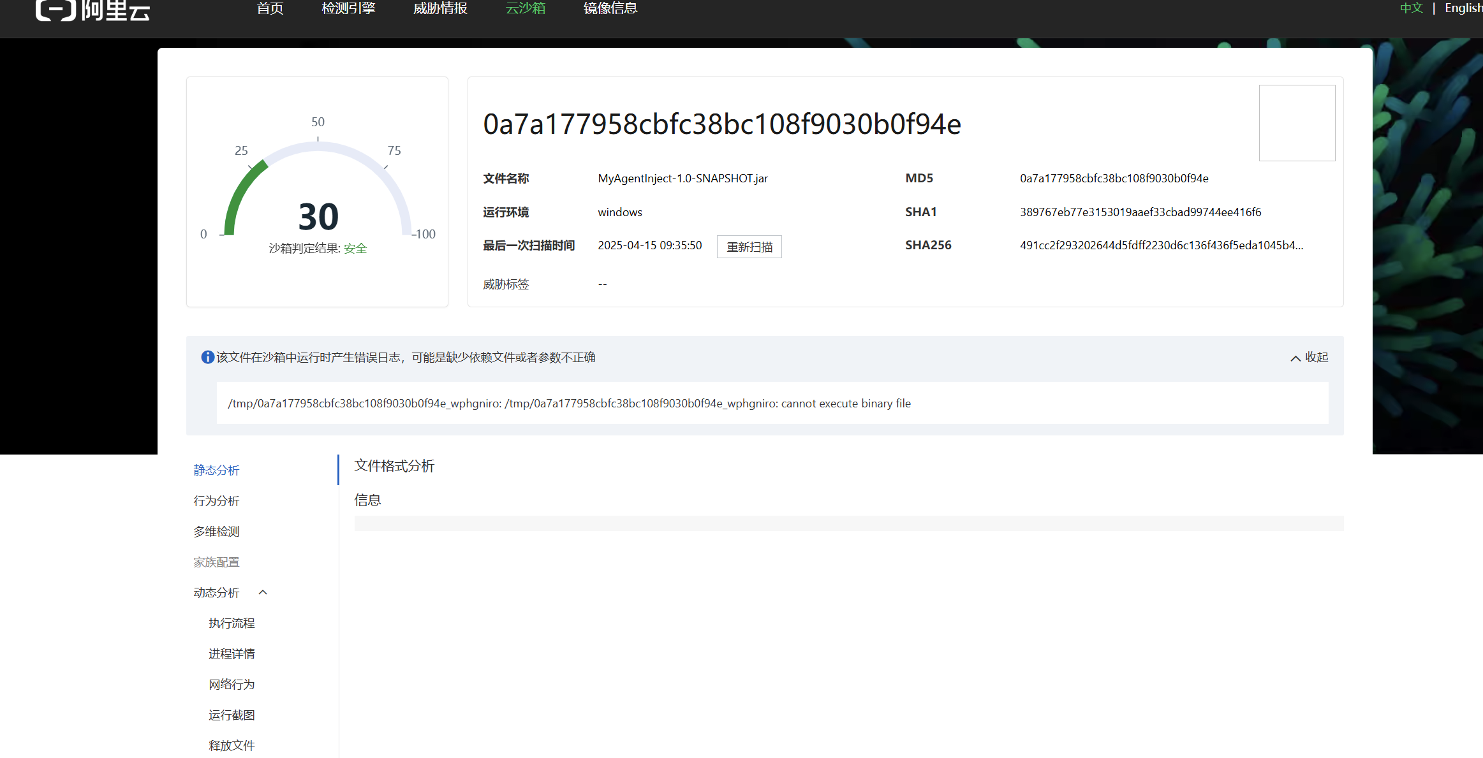Open 行为分析 in the sidebar

tap(216, 500)
